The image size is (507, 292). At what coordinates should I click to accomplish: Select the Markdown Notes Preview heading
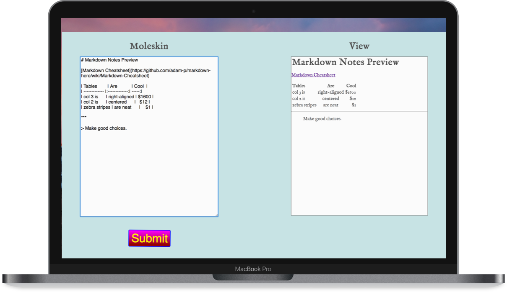(x=346, y=62)
